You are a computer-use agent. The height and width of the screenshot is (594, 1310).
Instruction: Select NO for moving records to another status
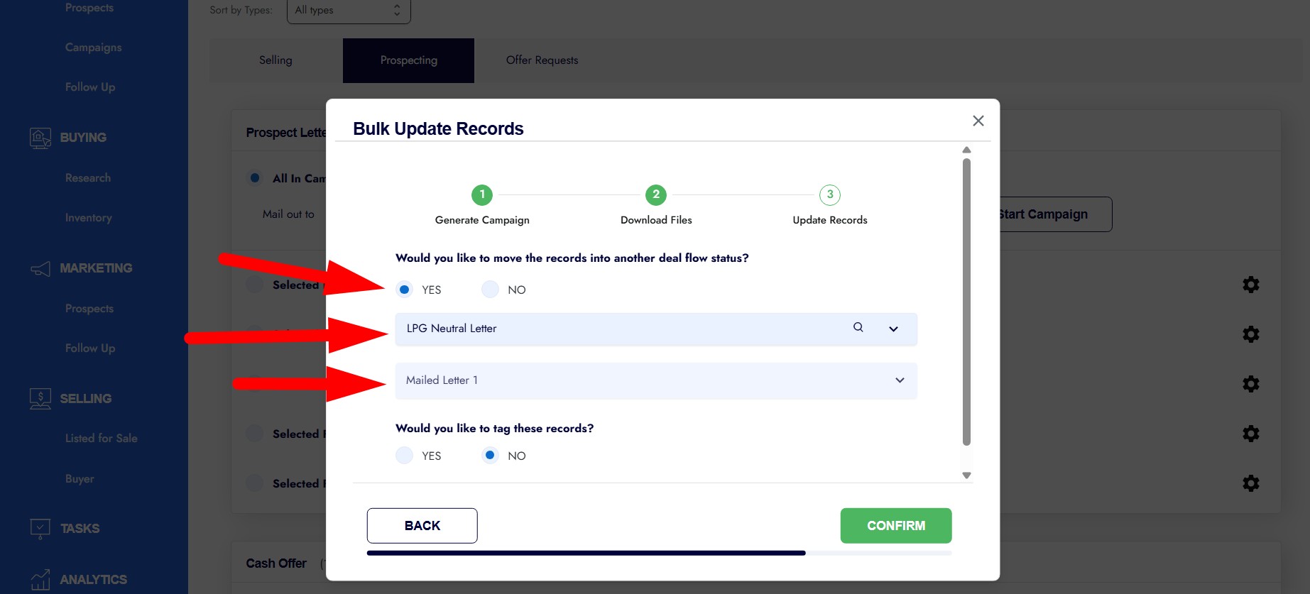pyautogui.click(x=490, y=290)
